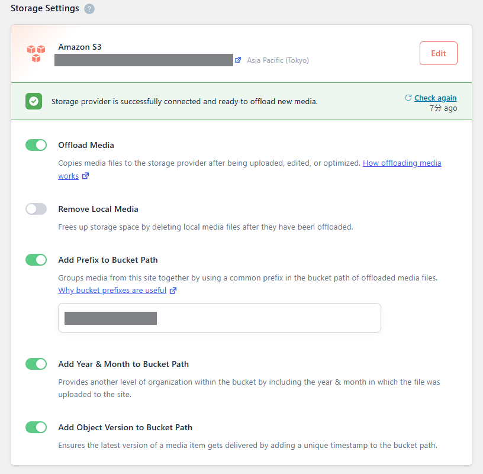
Task: Click the redacted bucket name link
Action: click(x=144, y=60)
